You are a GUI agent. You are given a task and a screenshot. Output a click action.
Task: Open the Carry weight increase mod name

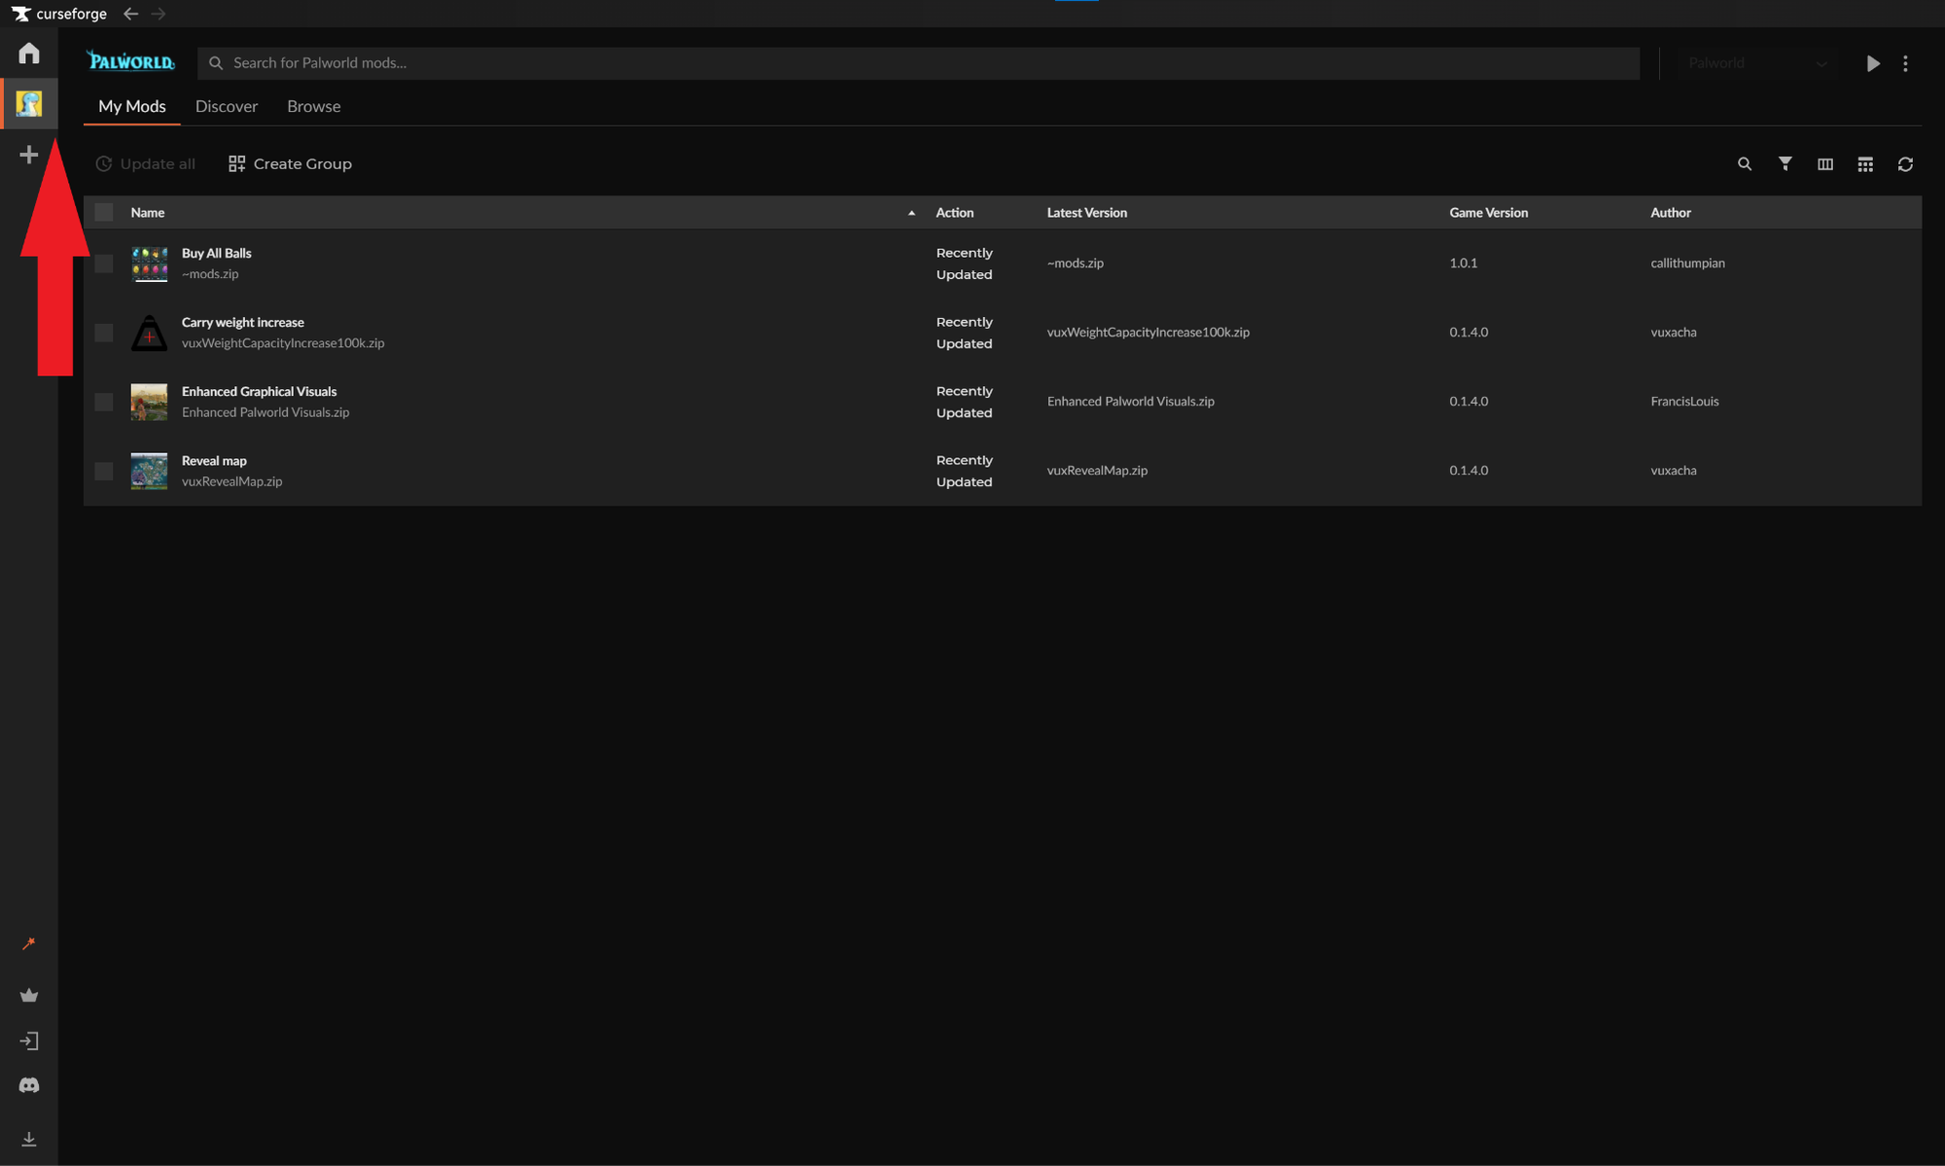[242, 322]
